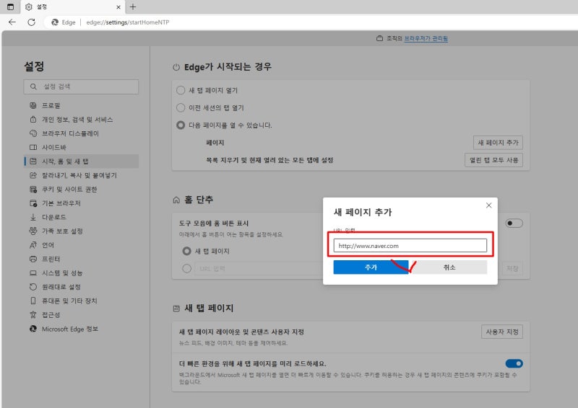Select 새 탭 페이지 열기 radio option
The width and height of the screenshot is (578, 408).
click(181, 90)
